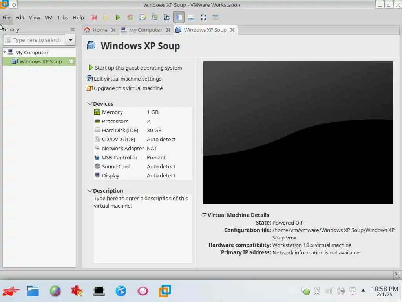Click the VMware Workstation taskbar icon

(x=165, y=291)
